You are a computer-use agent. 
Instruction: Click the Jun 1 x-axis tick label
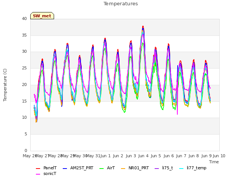click(x=105, y=156)
